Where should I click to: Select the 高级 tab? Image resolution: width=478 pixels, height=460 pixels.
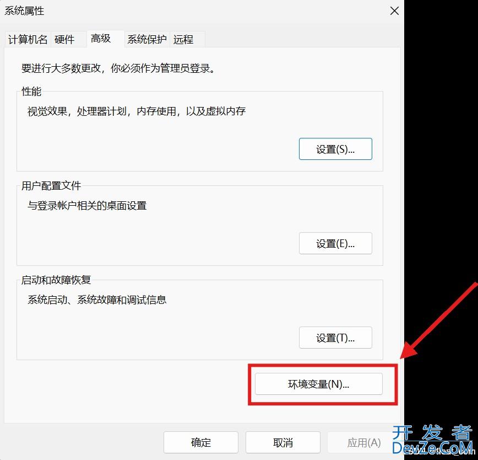click(101, 38)
